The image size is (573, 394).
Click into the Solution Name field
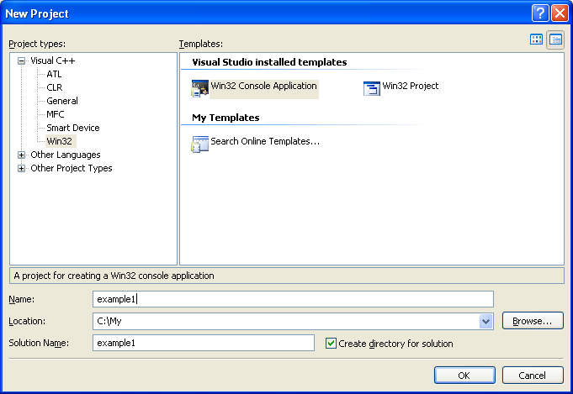(203, 343)
